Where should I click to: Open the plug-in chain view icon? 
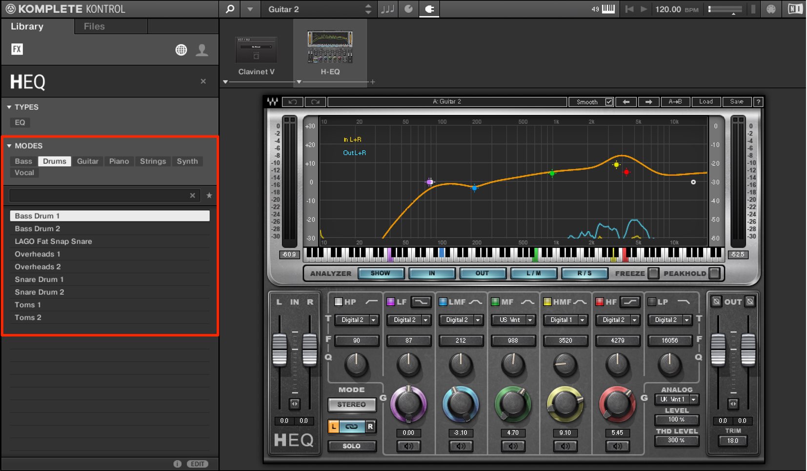point(429,9)
